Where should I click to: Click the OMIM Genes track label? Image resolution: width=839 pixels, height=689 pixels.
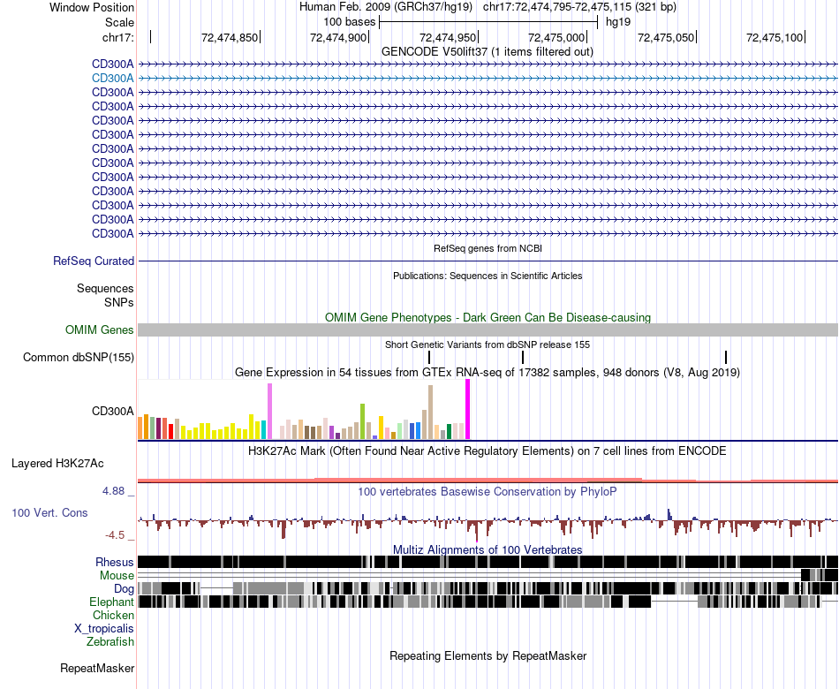tap(99, 329)
